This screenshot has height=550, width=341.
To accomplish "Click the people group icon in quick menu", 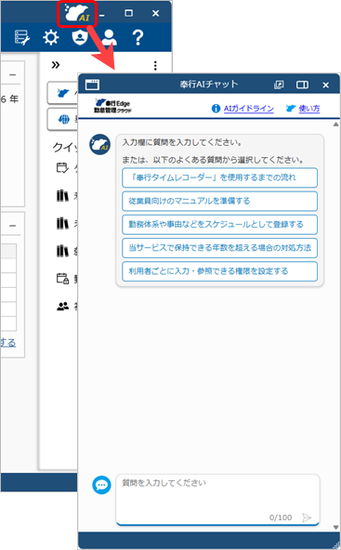I will coord(62,307).
